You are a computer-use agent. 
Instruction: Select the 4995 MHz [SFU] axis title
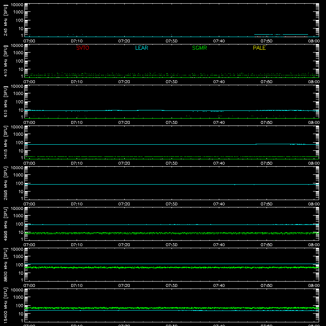5,224
